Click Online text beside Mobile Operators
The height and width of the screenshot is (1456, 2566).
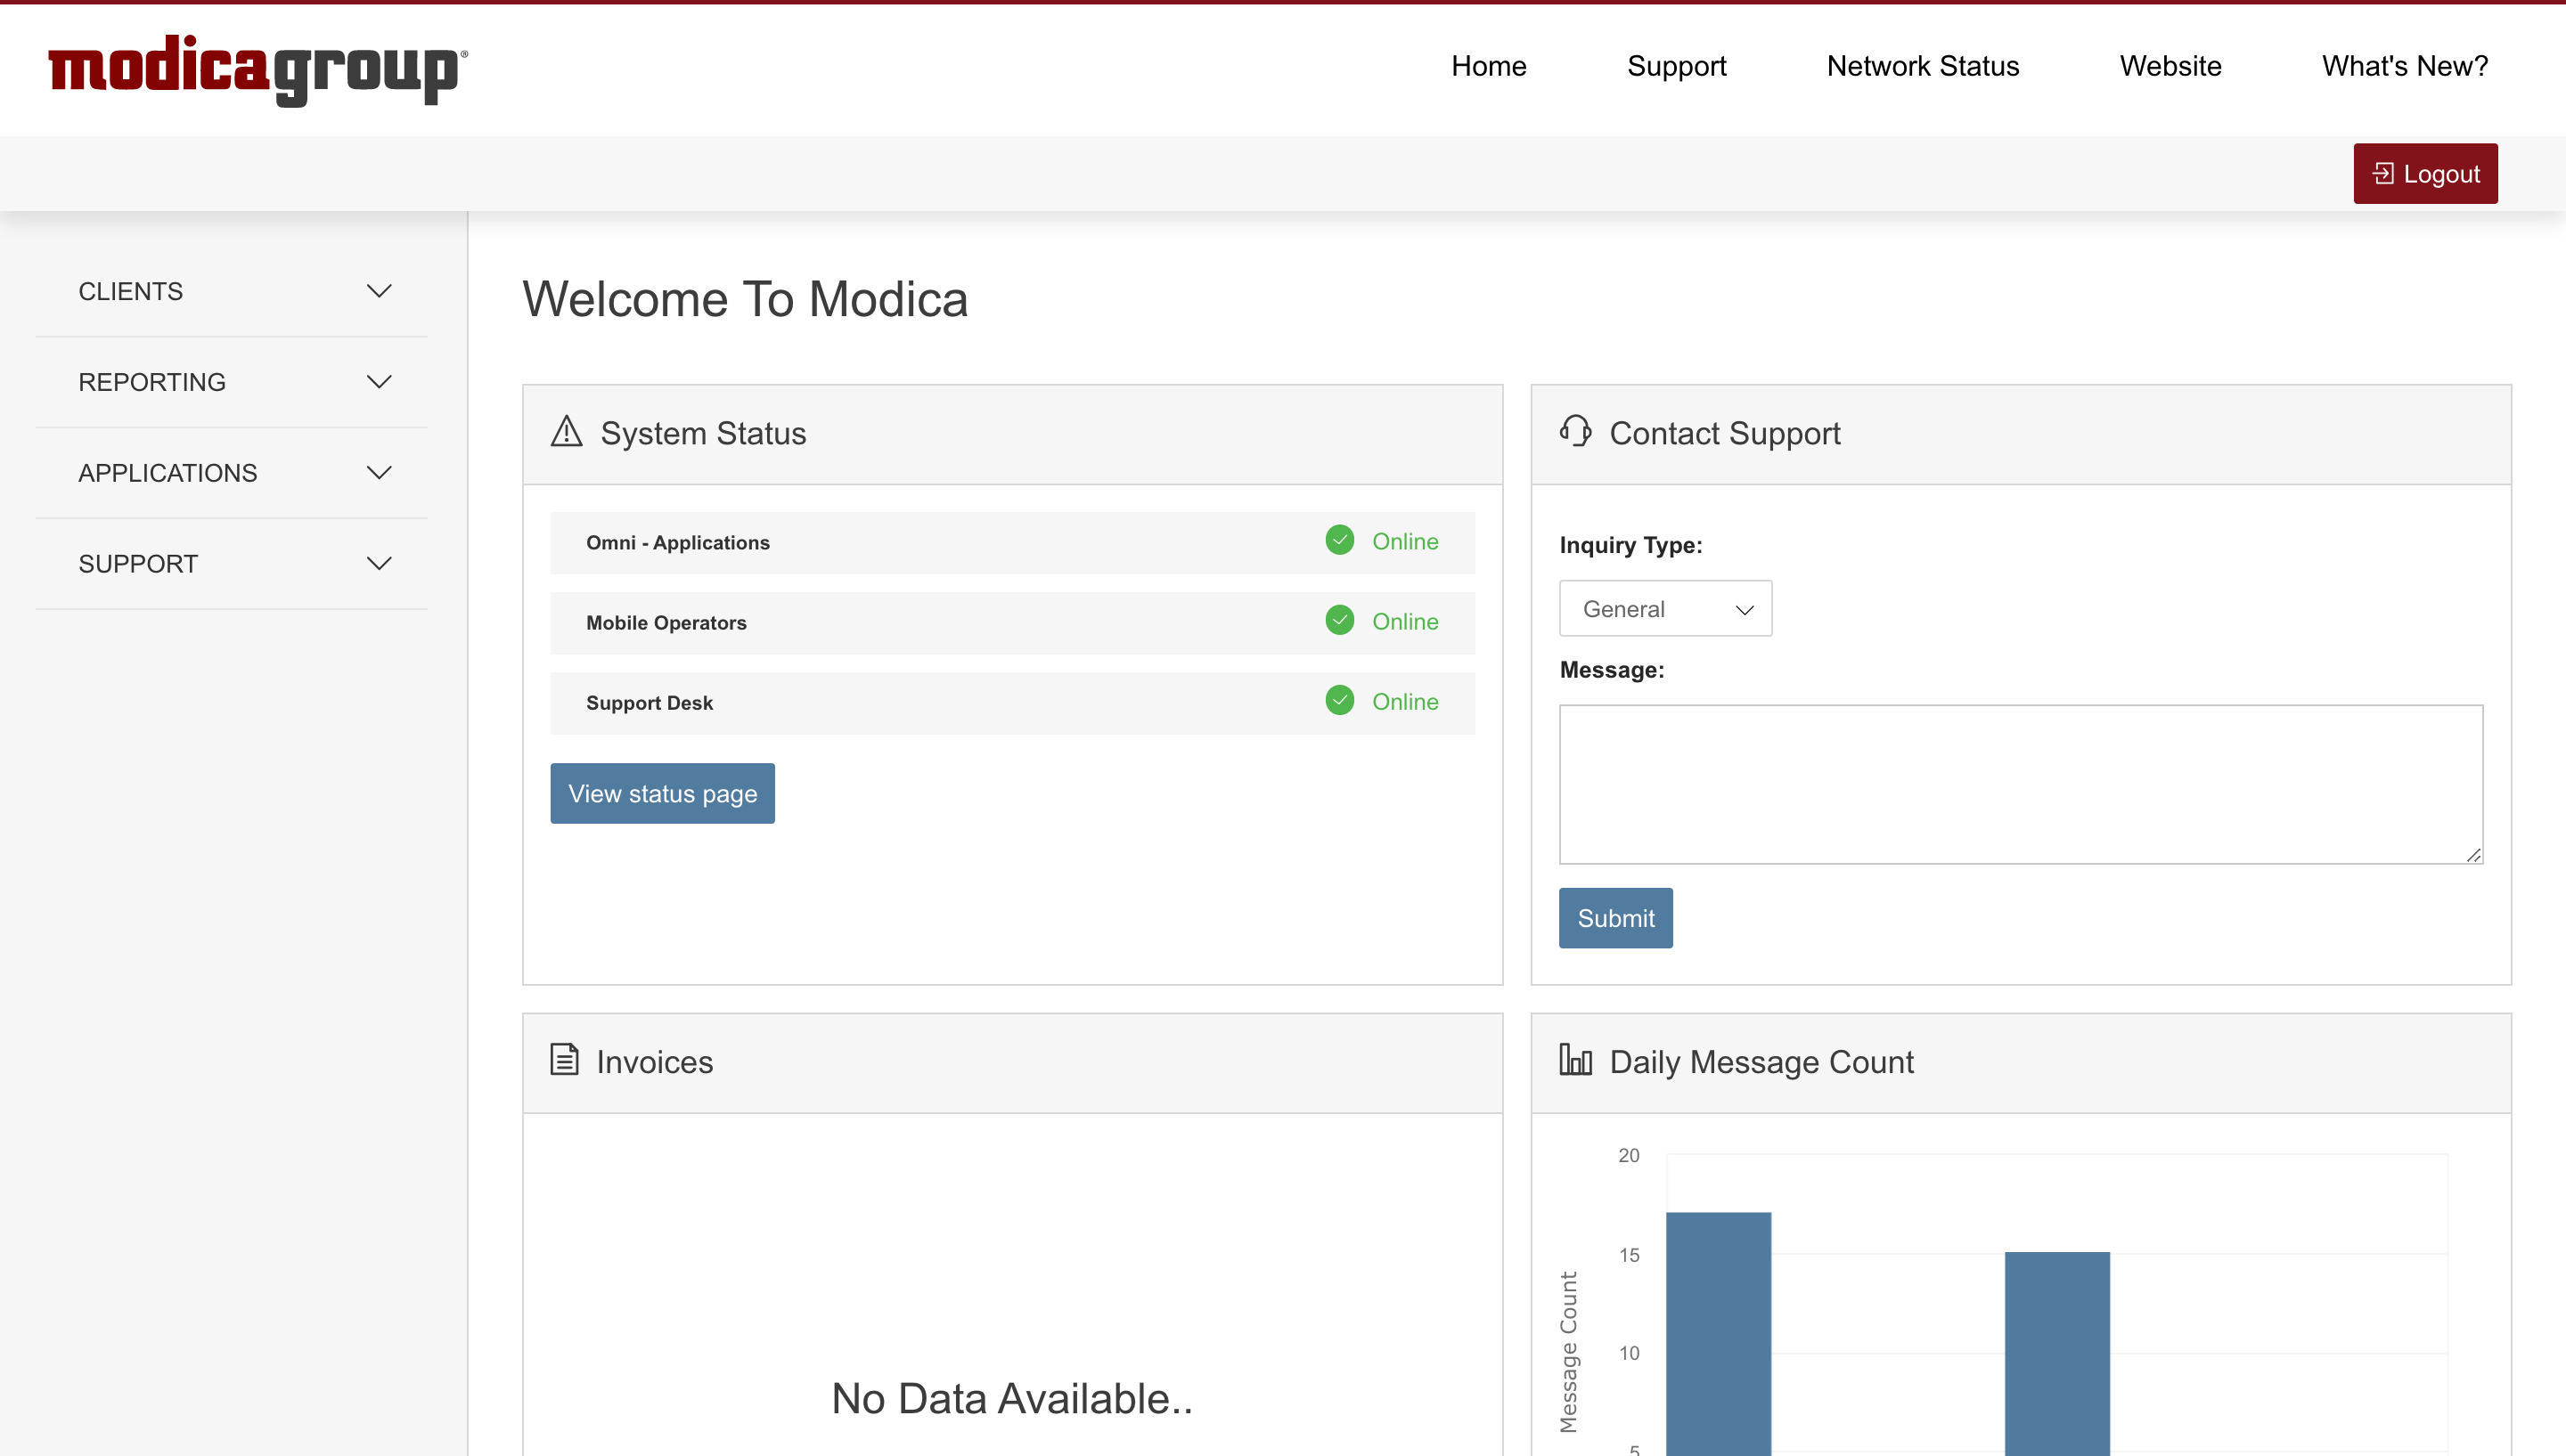[1404, 621]
